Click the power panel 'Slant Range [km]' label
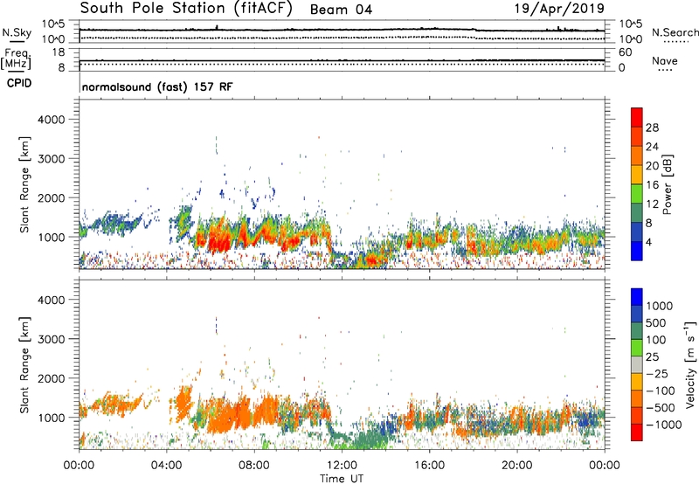The width and height of the screenshot is (699, 484). click(24, 184)
